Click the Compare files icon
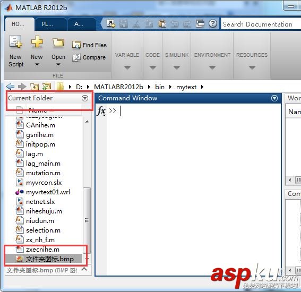 pos(76,57)
